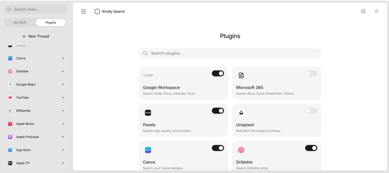Click 'Search Word, Excel, PowerPoint, Teams.' description
The image size is (389, 173).
265,94
